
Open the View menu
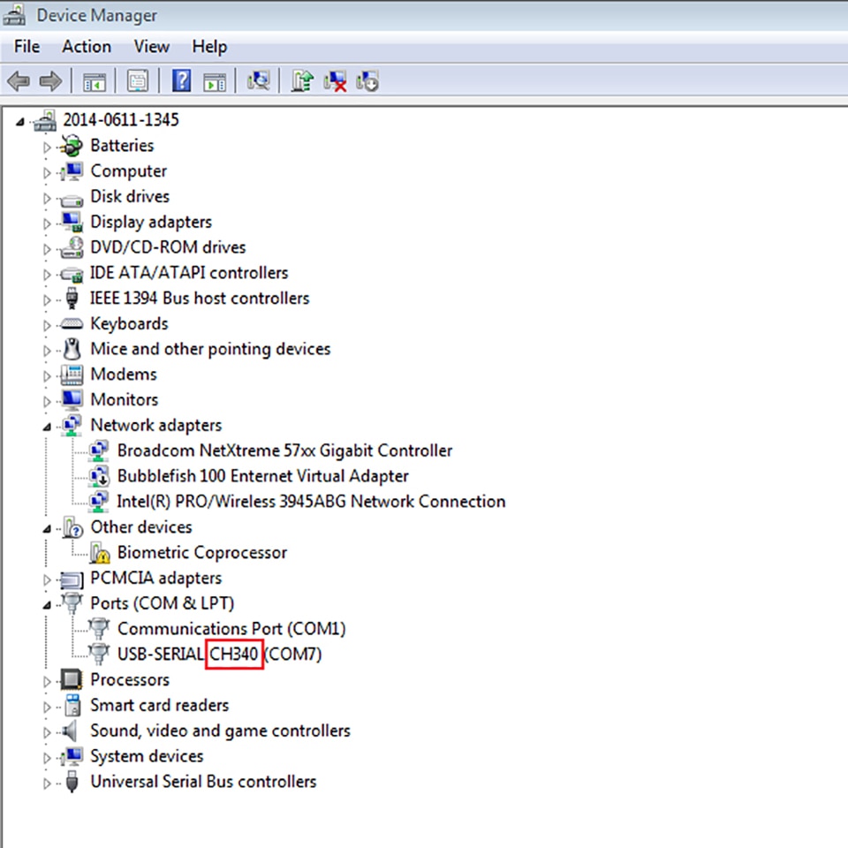point(151,47)
